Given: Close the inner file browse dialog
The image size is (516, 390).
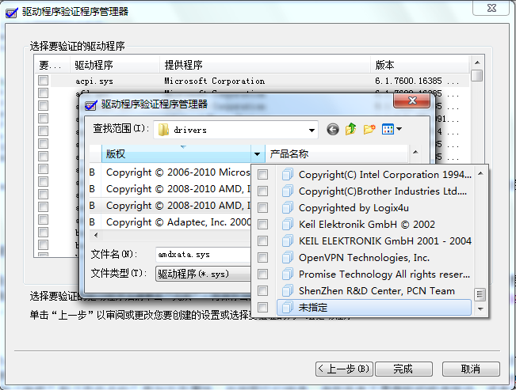Looking at the screenshot, I should coord(411,100).
